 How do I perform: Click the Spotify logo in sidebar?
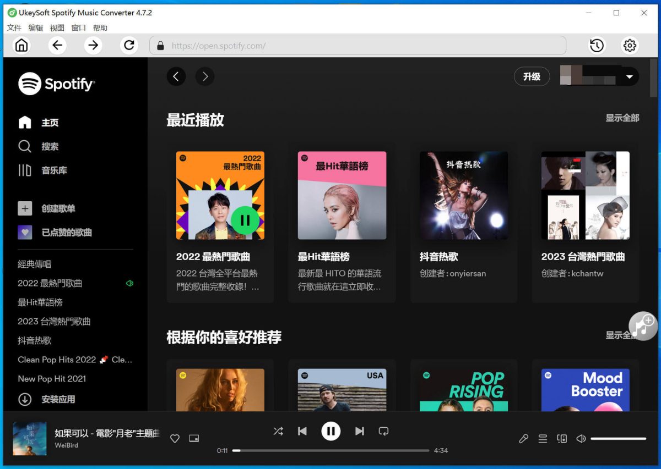[x=57, y=84]
